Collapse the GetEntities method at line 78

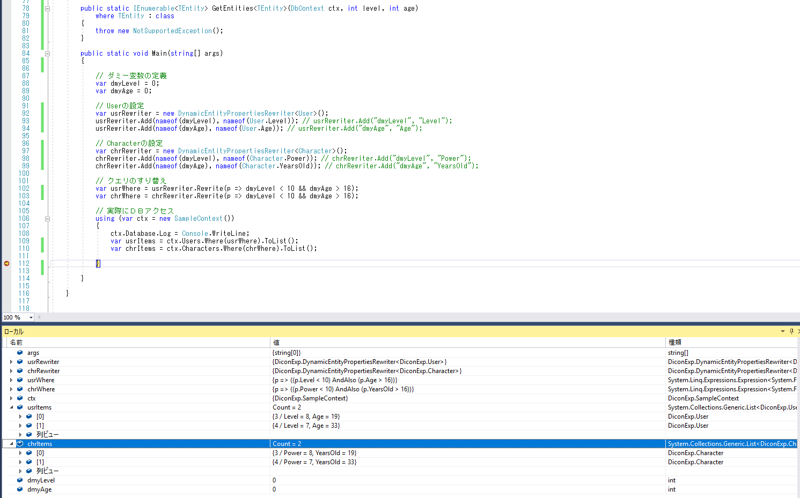coord(47,9)
